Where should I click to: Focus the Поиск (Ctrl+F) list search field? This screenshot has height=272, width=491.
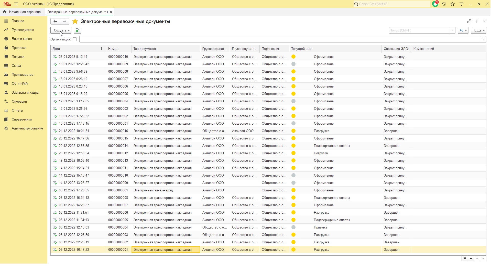pos(419,30)
